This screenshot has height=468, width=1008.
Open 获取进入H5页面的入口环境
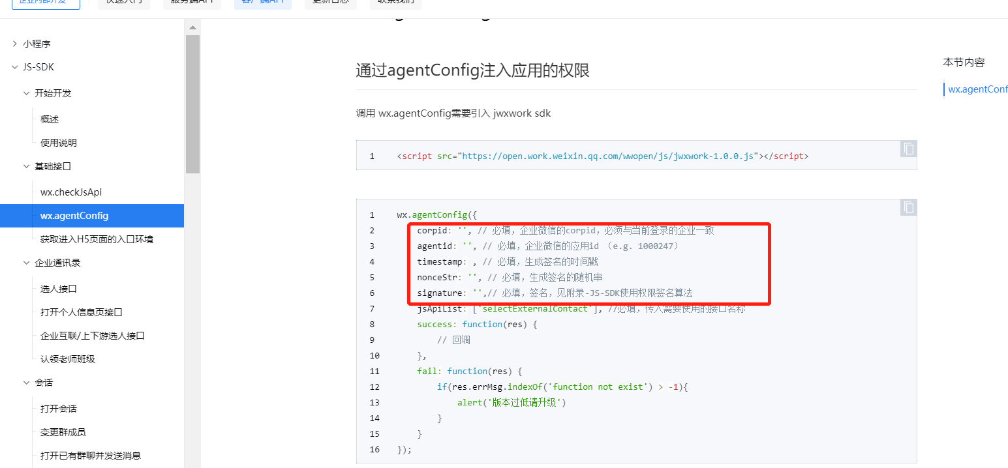97,239
